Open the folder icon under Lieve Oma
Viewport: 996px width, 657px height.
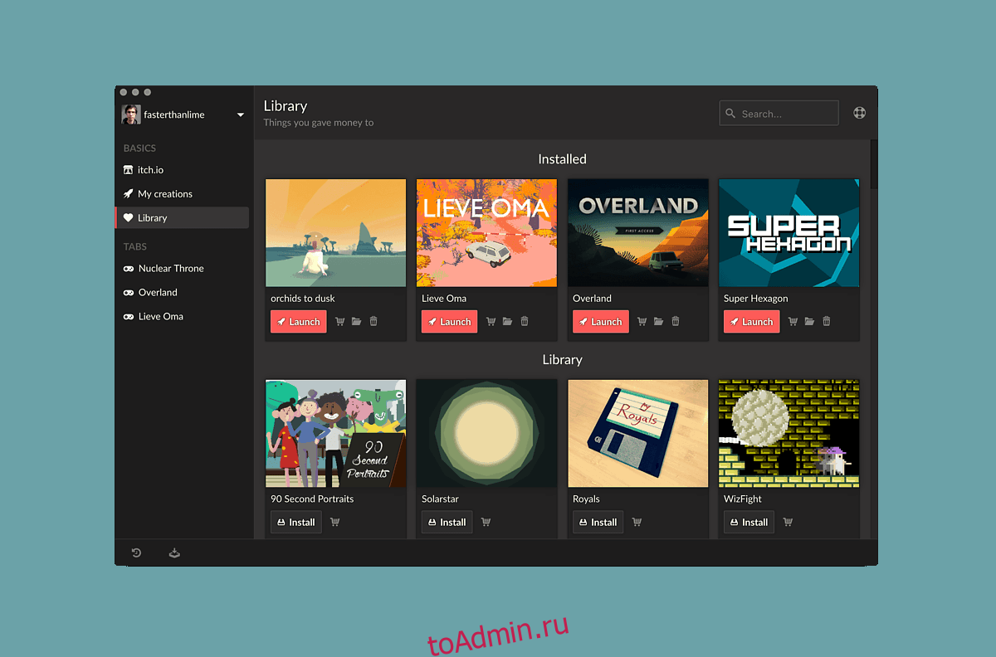(x=507, y=322)
